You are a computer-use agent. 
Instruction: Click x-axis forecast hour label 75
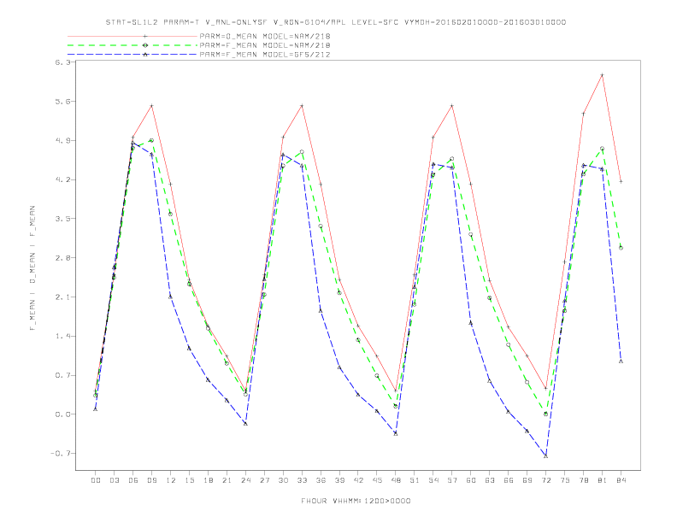(565, 480)
